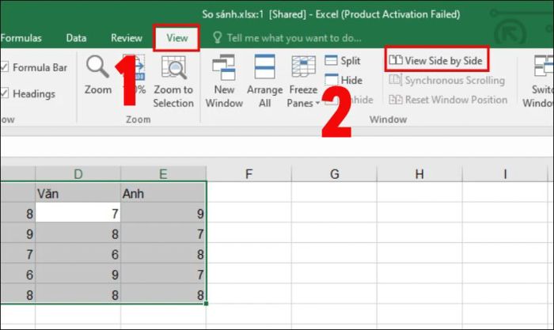Open the Zoom magnifier tool
Viewport: 554px width, 330px height.
point(97,66)
